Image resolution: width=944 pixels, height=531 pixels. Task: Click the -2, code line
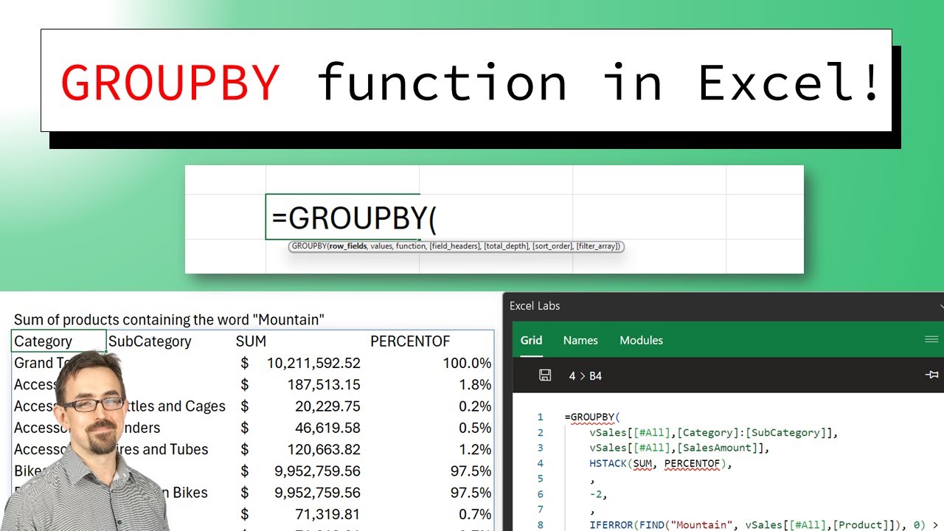[x=599, y=494]
